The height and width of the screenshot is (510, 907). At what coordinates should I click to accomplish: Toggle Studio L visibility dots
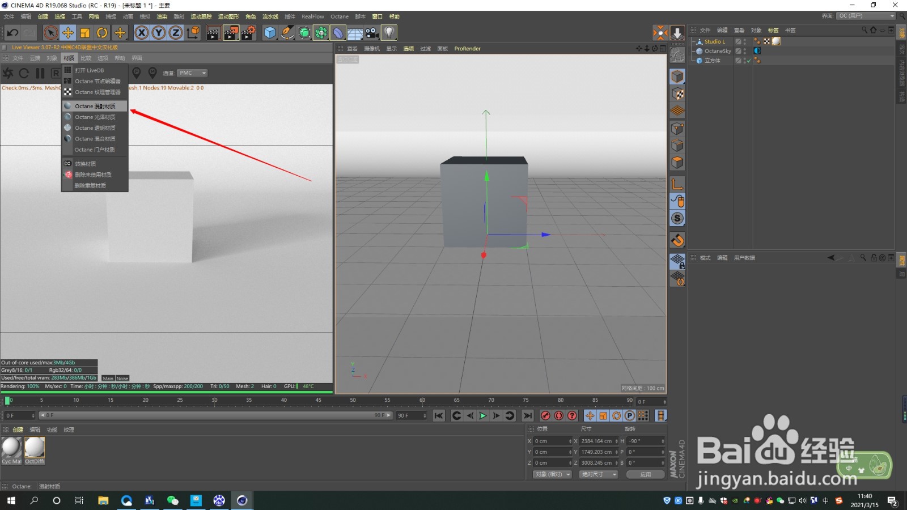(745, 41)
